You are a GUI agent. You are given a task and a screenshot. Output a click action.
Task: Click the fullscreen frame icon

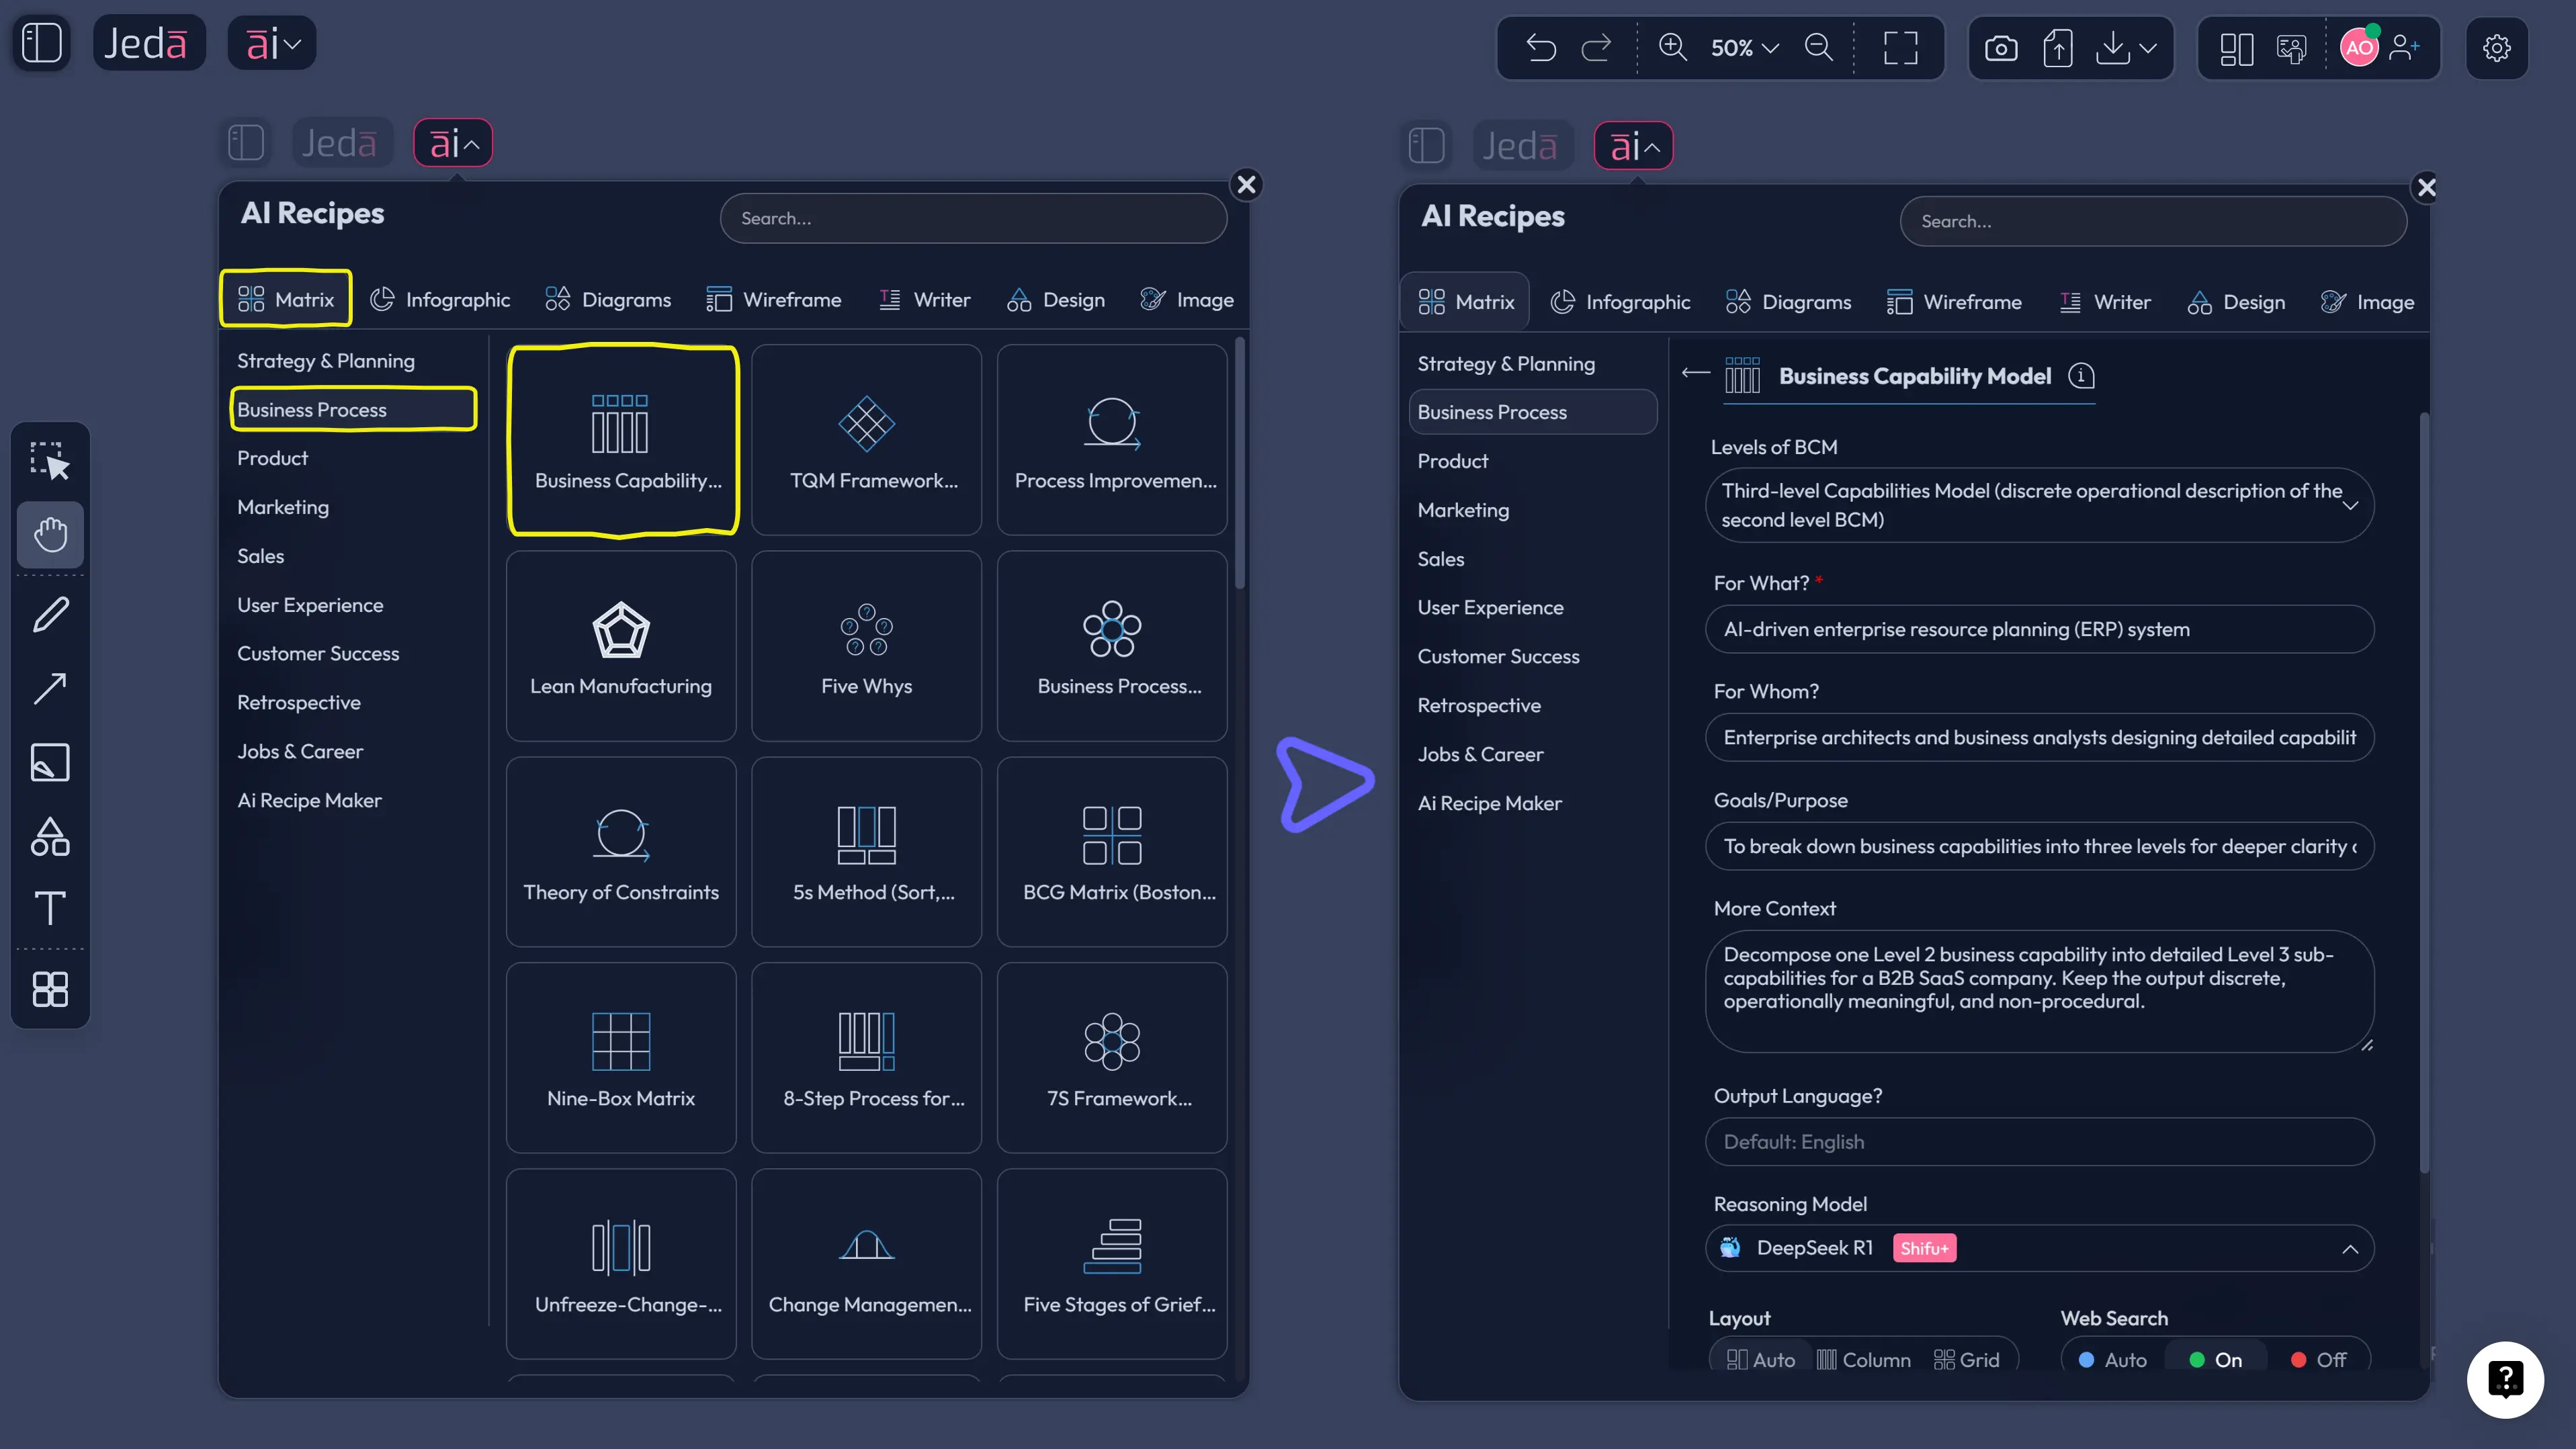[1900, 48]
